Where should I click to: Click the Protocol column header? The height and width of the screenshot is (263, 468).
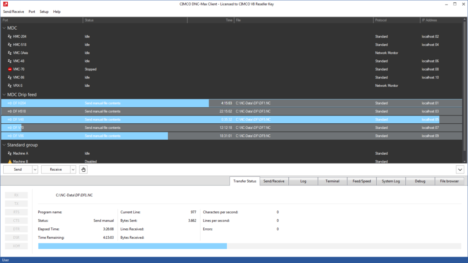click(397, 20)
